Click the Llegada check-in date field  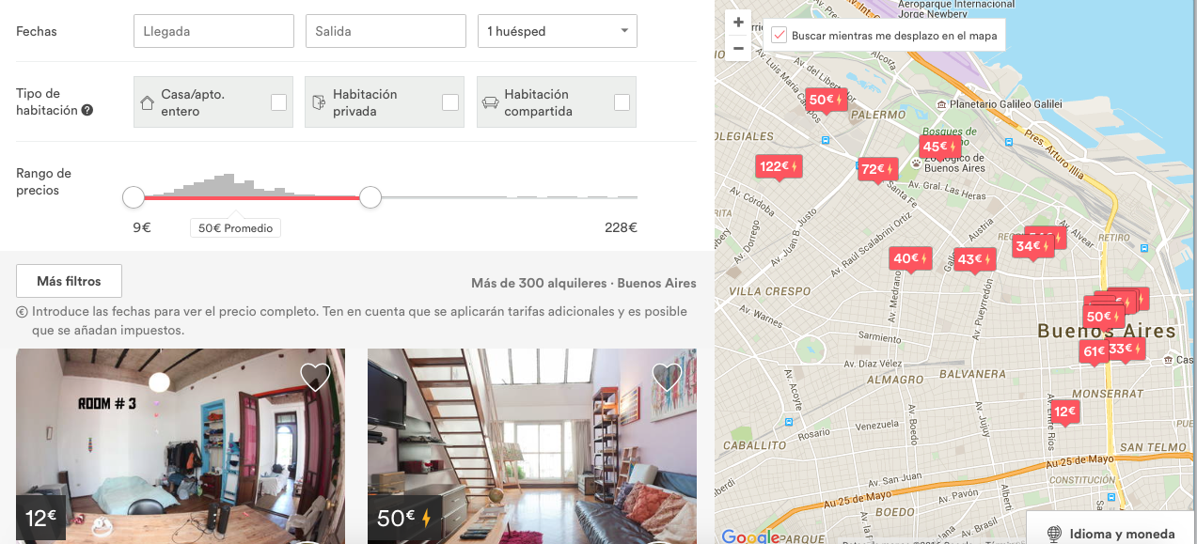click(214, 31)
